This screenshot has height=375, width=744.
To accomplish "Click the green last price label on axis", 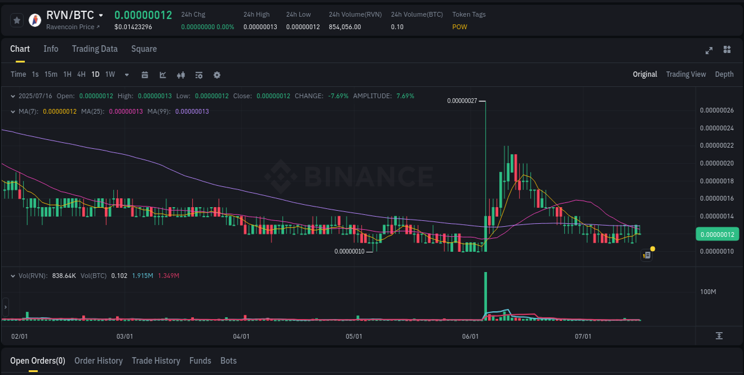I will [x=717, y=235].
